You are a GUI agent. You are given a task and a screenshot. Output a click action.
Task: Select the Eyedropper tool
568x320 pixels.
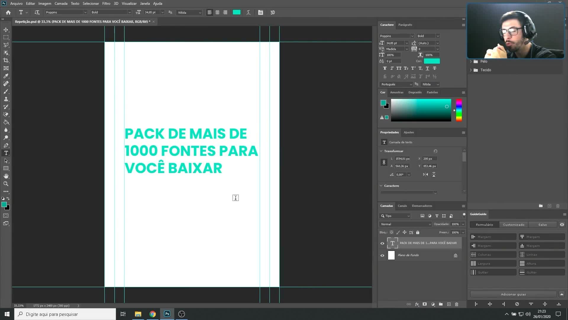pos(6,76)
